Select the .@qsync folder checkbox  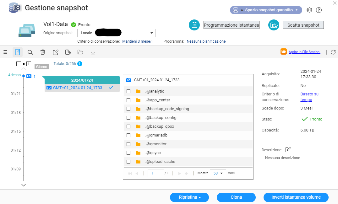[x=128, y=153]
